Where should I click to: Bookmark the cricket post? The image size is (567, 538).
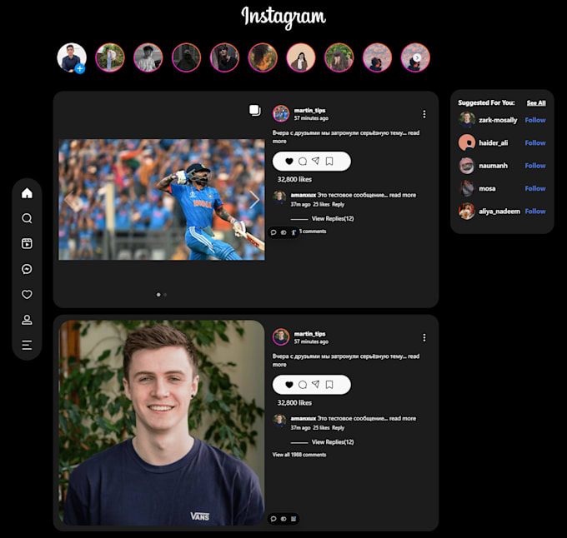[329, 162]
